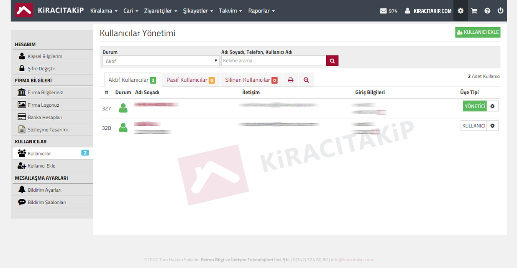Click the 2 Adet Kullanıcı count text
Viewport: 517px width, 268px height.
484,76
